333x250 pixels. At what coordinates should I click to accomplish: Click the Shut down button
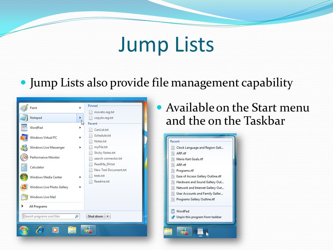point(95,216)
